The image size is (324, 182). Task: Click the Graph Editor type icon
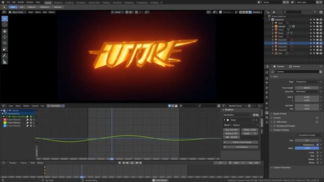[x=4, y=106]
